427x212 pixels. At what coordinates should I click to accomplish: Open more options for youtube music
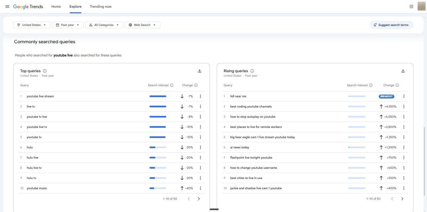point(200,188)
